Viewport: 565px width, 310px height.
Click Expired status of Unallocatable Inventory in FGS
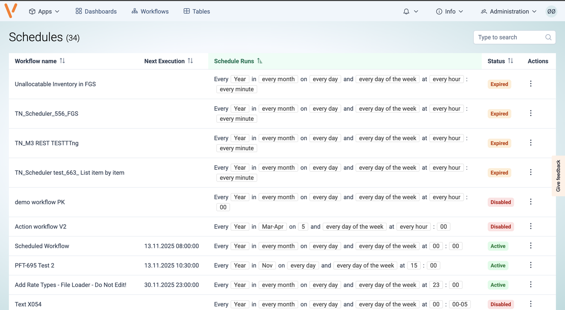coord(499,84)
